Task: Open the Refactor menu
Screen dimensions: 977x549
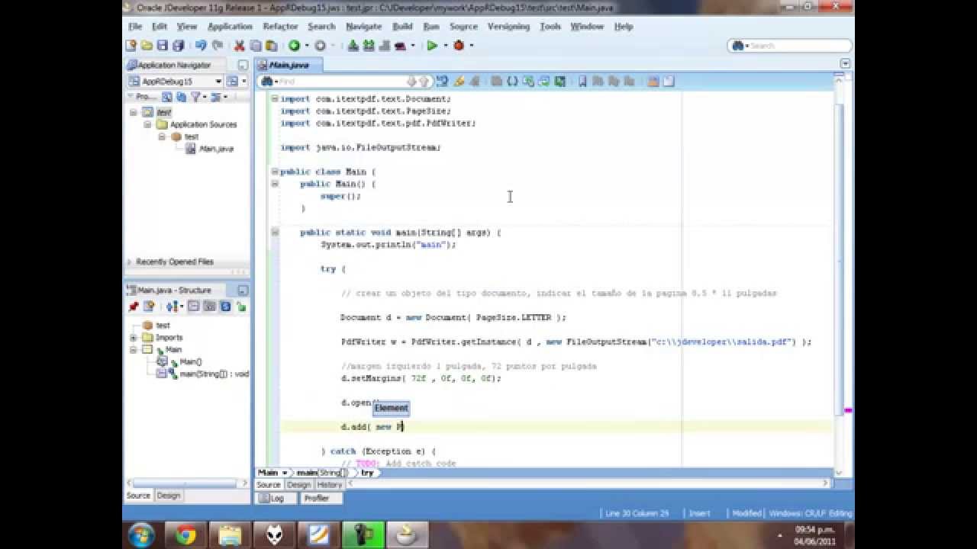Action: (x=281, y=26)
